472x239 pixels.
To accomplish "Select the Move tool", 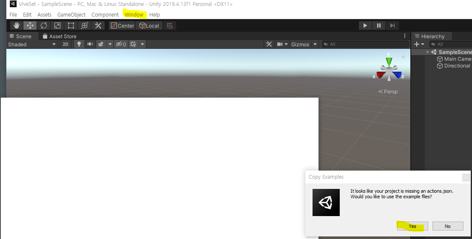I will pos(30,25).
